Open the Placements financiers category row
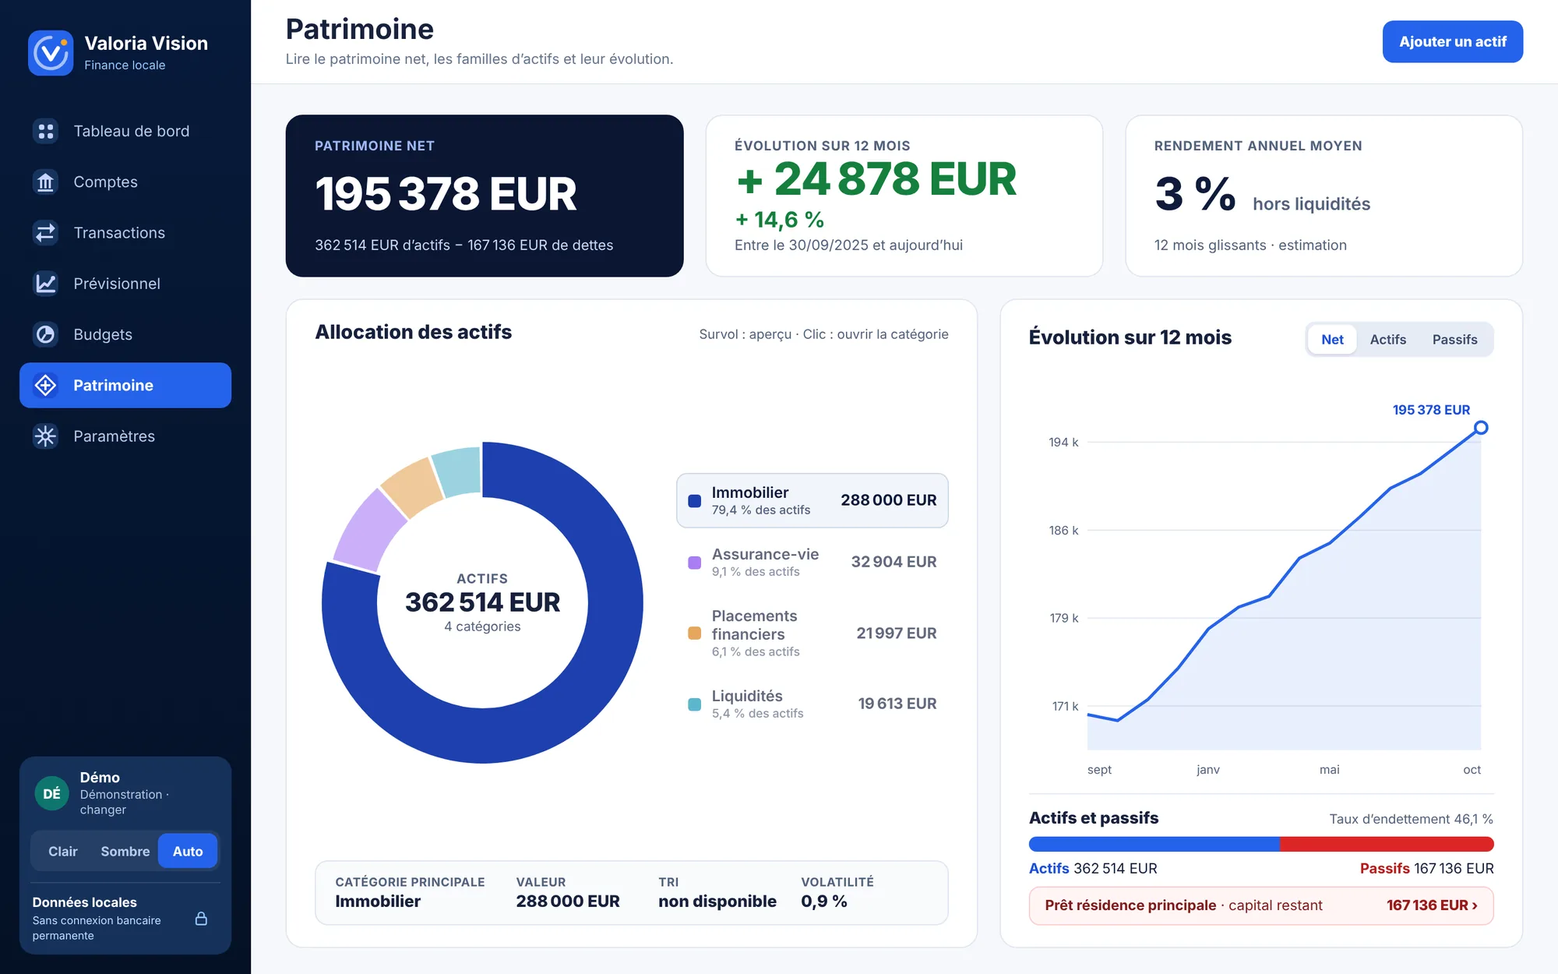 tap(812, 633)
